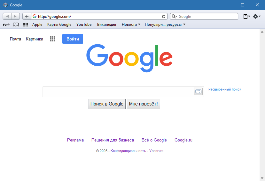Open the Google.ru link

tap(183, 140)
